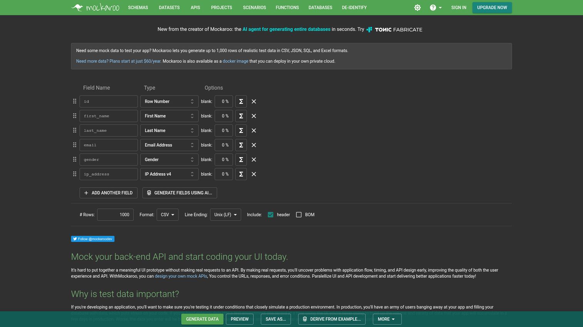Open the IP Address v4 type selector
This screenshot has height=327, width=583.
[169, 174]
